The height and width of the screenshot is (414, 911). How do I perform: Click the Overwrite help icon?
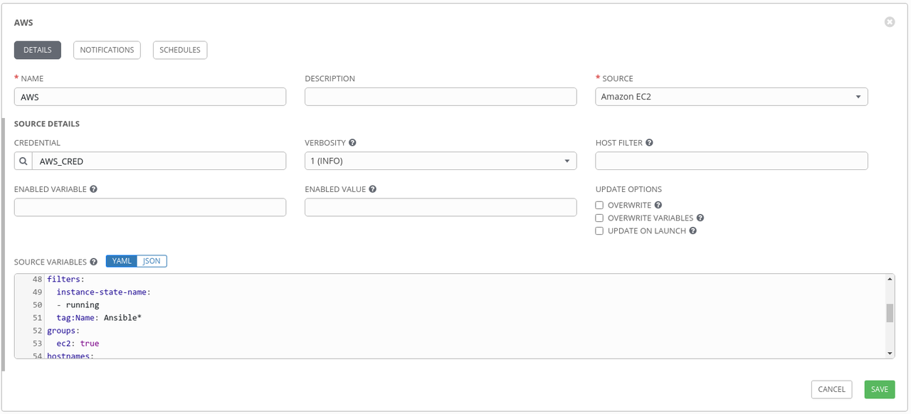[x=658, y=205]
